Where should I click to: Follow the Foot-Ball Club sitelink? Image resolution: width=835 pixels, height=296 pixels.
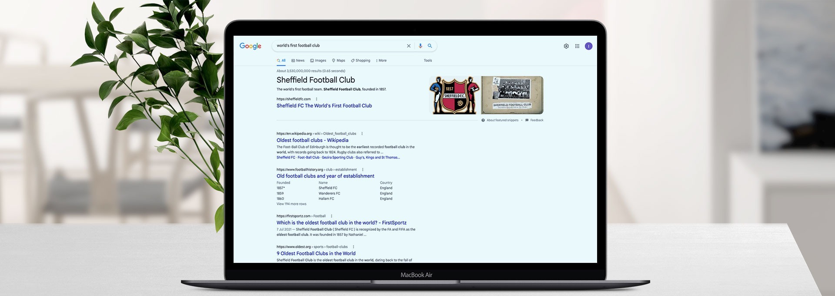click(x=308, y=158)
